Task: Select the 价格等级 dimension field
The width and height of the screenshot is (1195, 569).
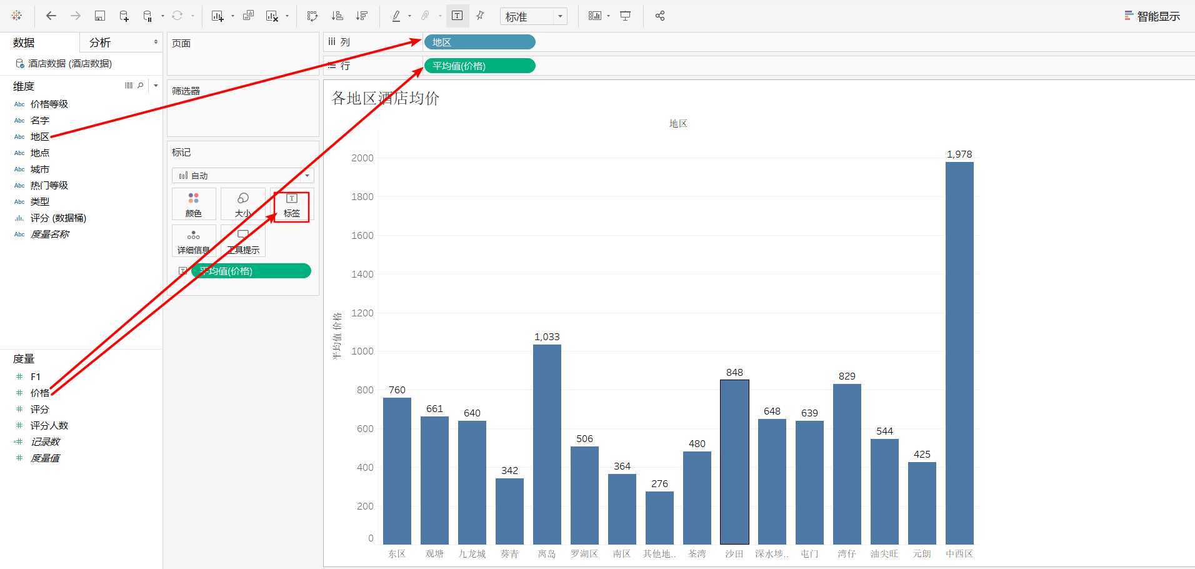Action: 49,104
